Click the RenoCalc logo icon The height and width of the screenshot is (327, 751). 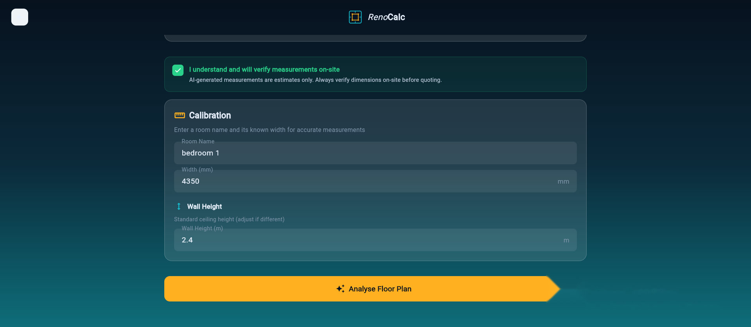(x=355, y=17)
